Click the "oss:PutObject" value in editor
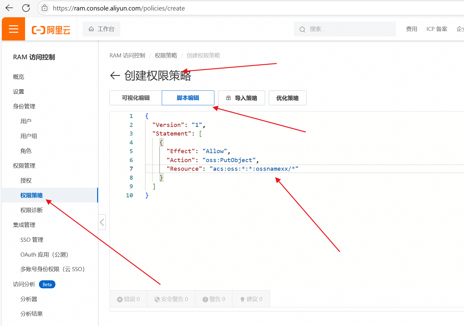This screenshot has width=464, height=326. click(229, 160)
